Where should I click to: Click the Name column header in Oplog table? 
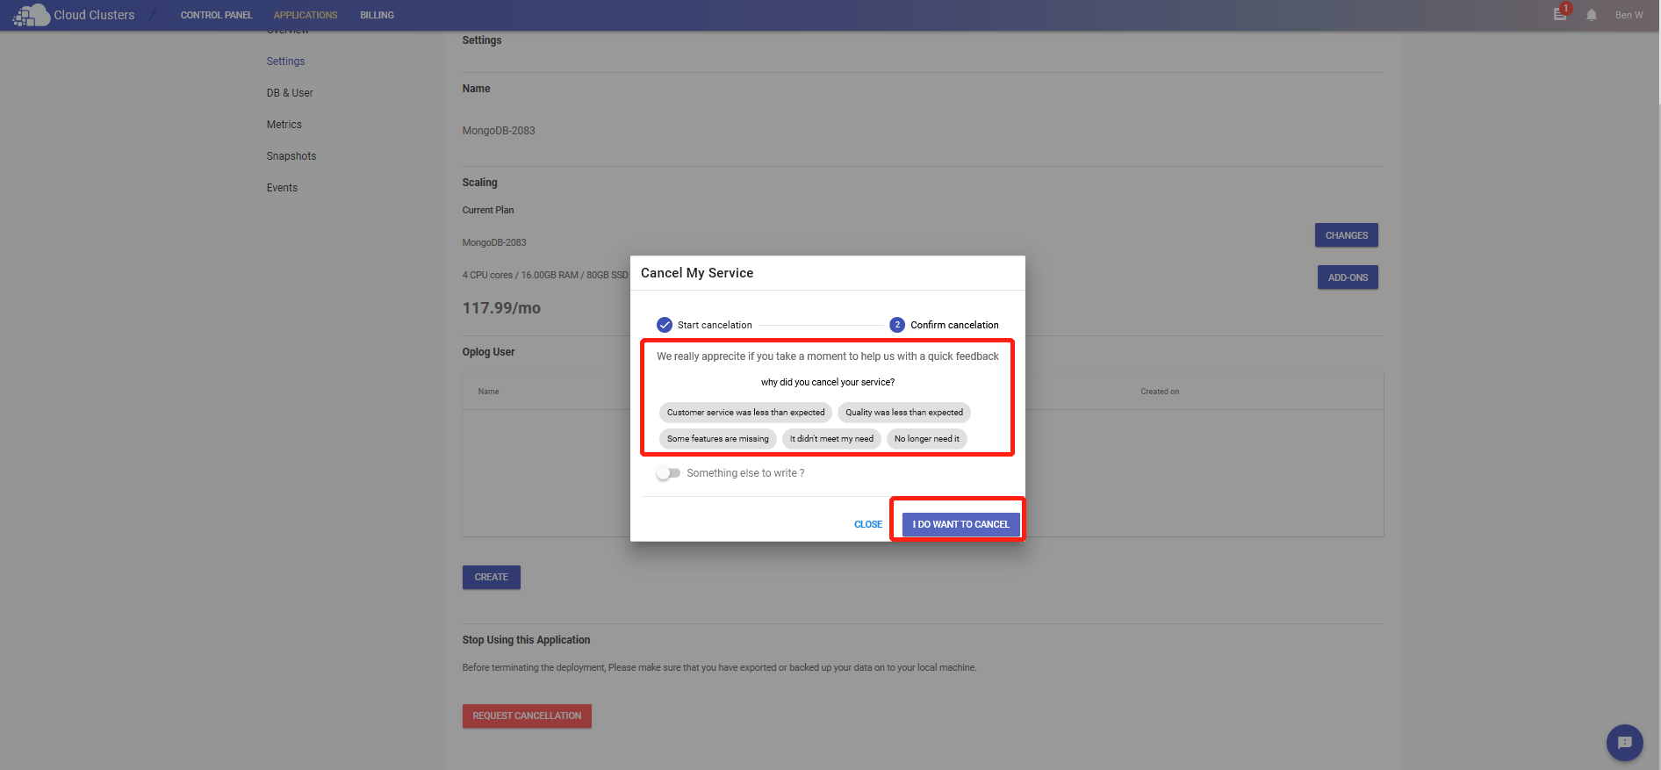[488, 392]
